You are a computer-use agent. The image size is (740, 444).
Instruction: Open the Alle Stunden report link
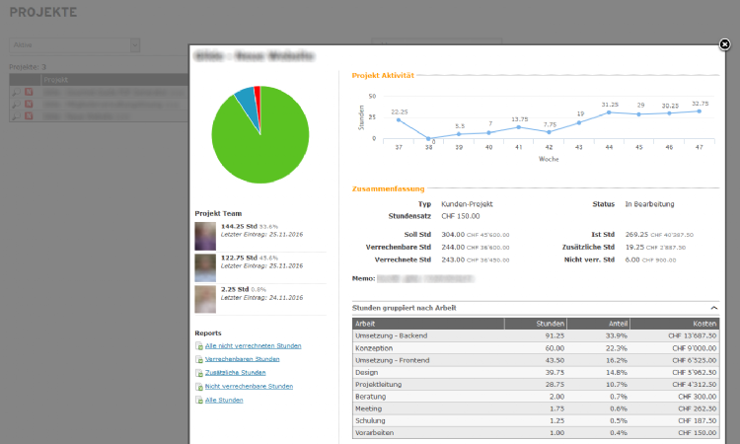[226, 400]
